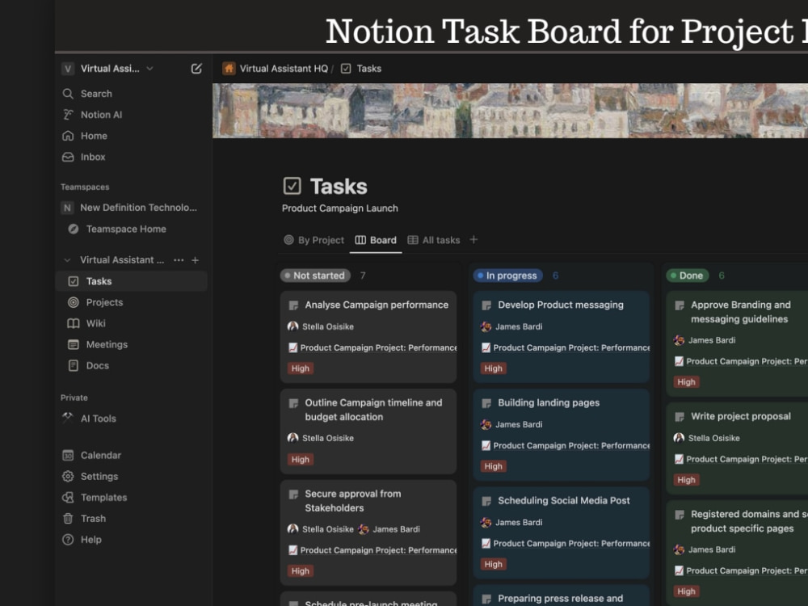Click James Bardi on Scheduling Social Media Post
Image resolution: width=808 pixels, height=606 pixels.
point(511,523)
